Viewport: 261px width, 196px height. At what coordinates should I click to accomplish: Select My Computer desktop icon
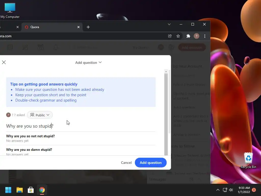(10, 10)
